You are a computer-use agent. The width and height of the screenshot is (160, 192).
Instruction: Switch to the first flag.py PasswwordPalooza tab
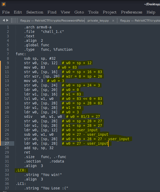pyautogui.click(x=52, y=21)
